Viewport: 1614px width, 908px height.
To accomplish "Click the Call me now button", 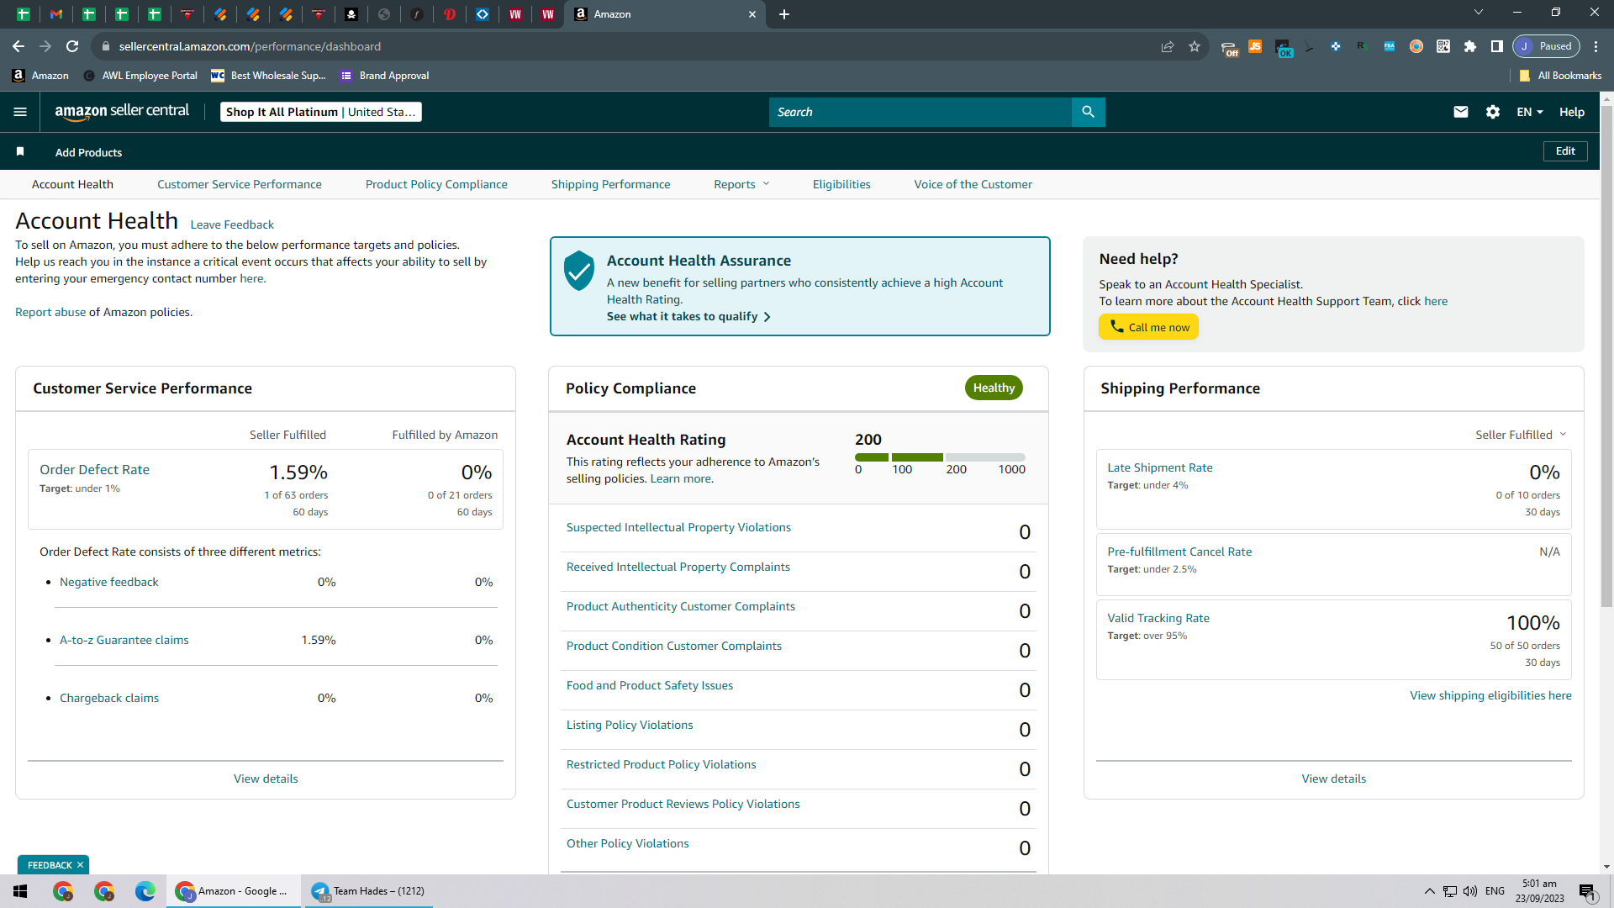I will [1148, 327].
